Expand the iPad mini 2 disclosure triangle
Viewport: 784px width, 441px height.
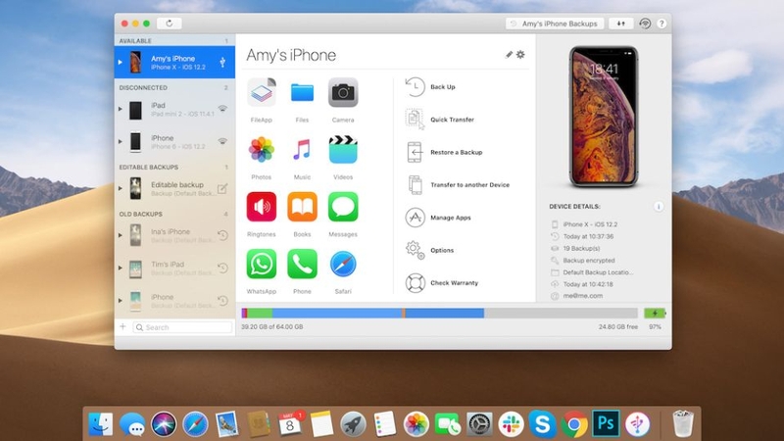(120, 109)
